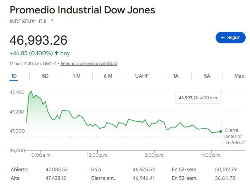Click the green endpoint dot on the chart

[221, 131]
